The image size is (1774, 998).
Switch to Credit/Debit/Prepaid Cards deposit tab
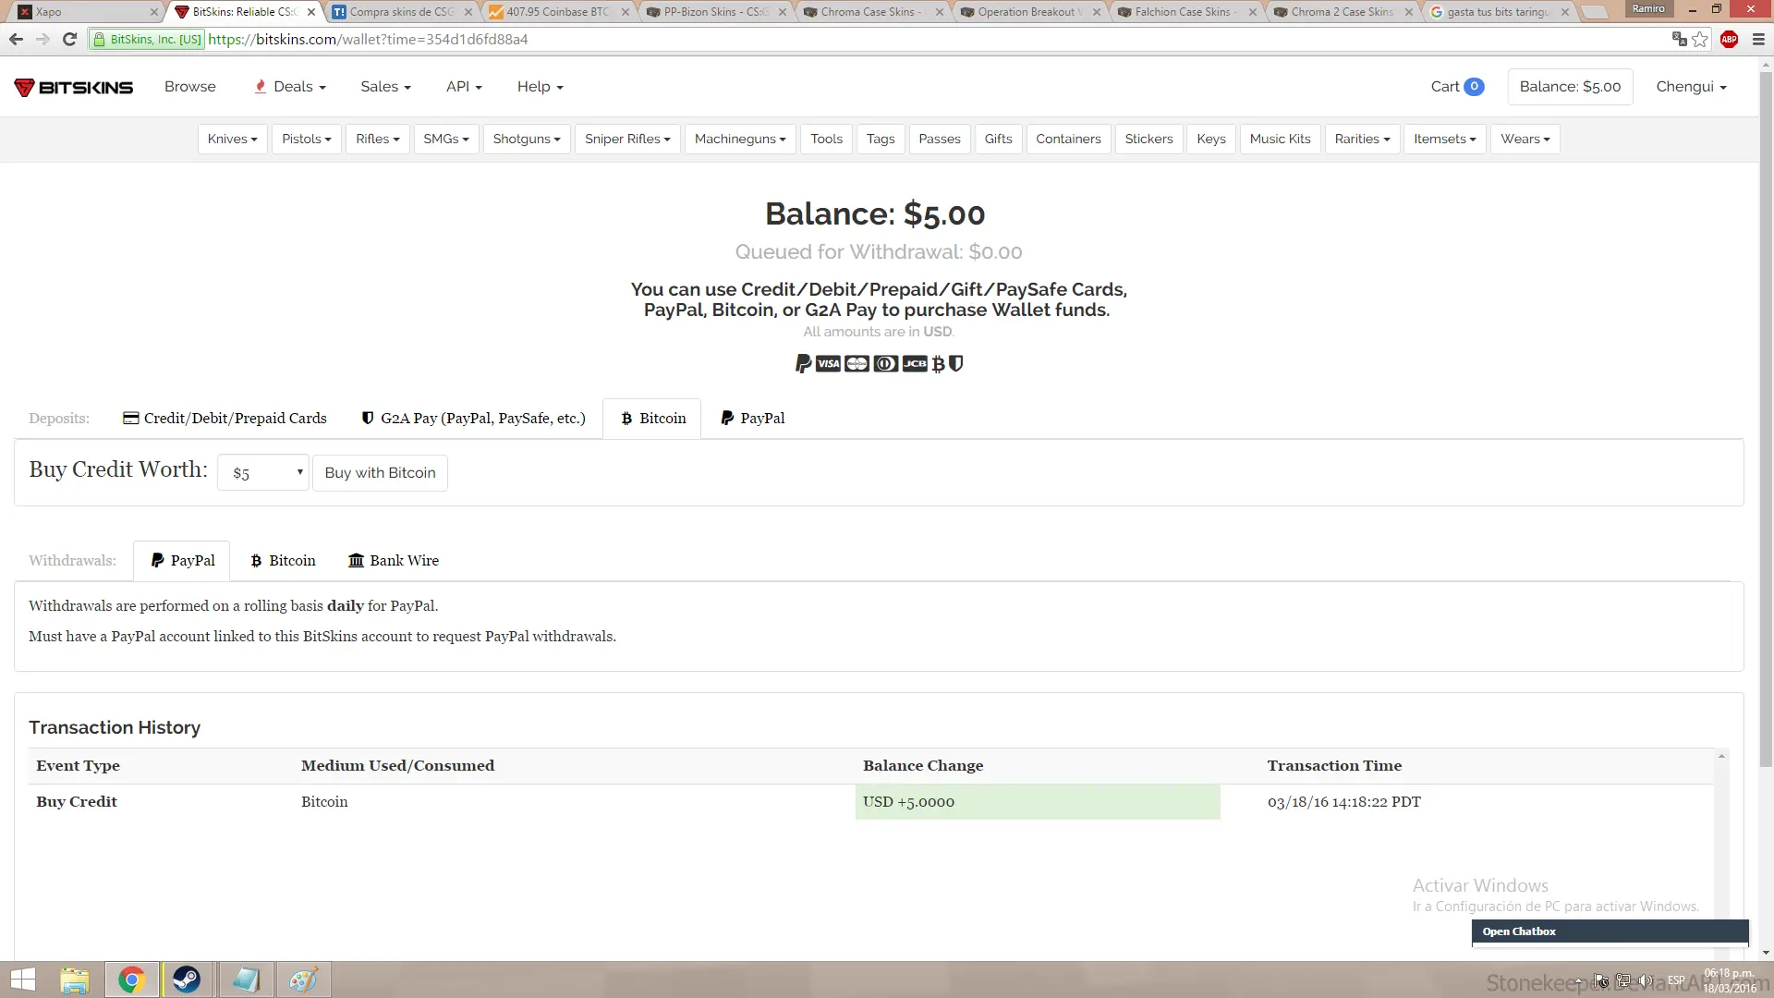[x=225, y=419]
